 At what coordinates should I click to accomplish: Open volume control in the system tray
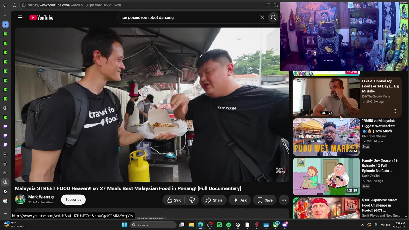[x=388, y=225]
